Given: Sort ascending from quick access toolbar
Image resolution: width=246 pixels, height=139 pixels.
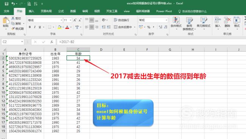Looking at the screenshot, I should (x=36, y=4).
